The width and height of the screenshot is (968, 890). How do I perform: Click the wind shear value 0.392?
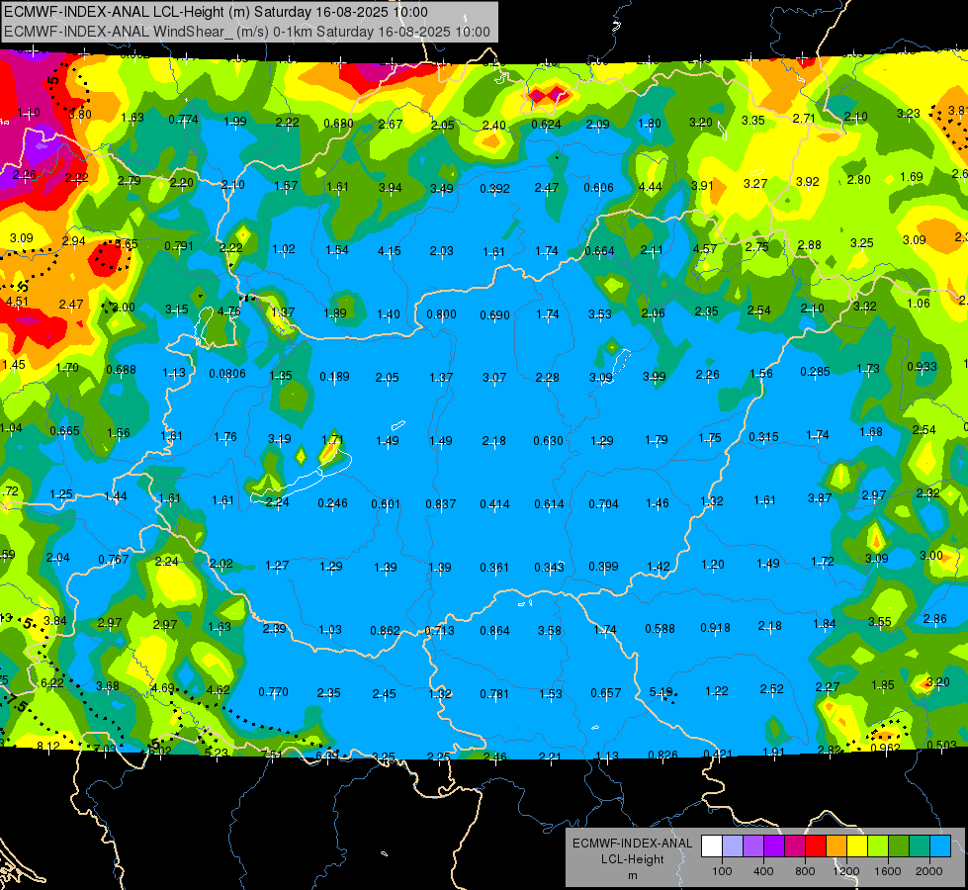(494, 188)
